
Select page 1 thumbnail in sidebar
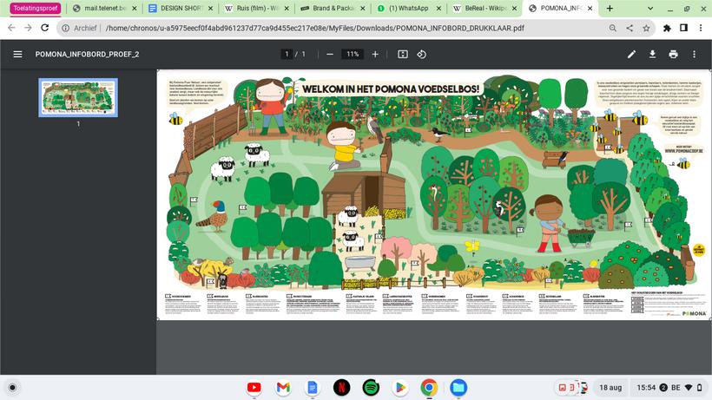(x=78, y=97)
